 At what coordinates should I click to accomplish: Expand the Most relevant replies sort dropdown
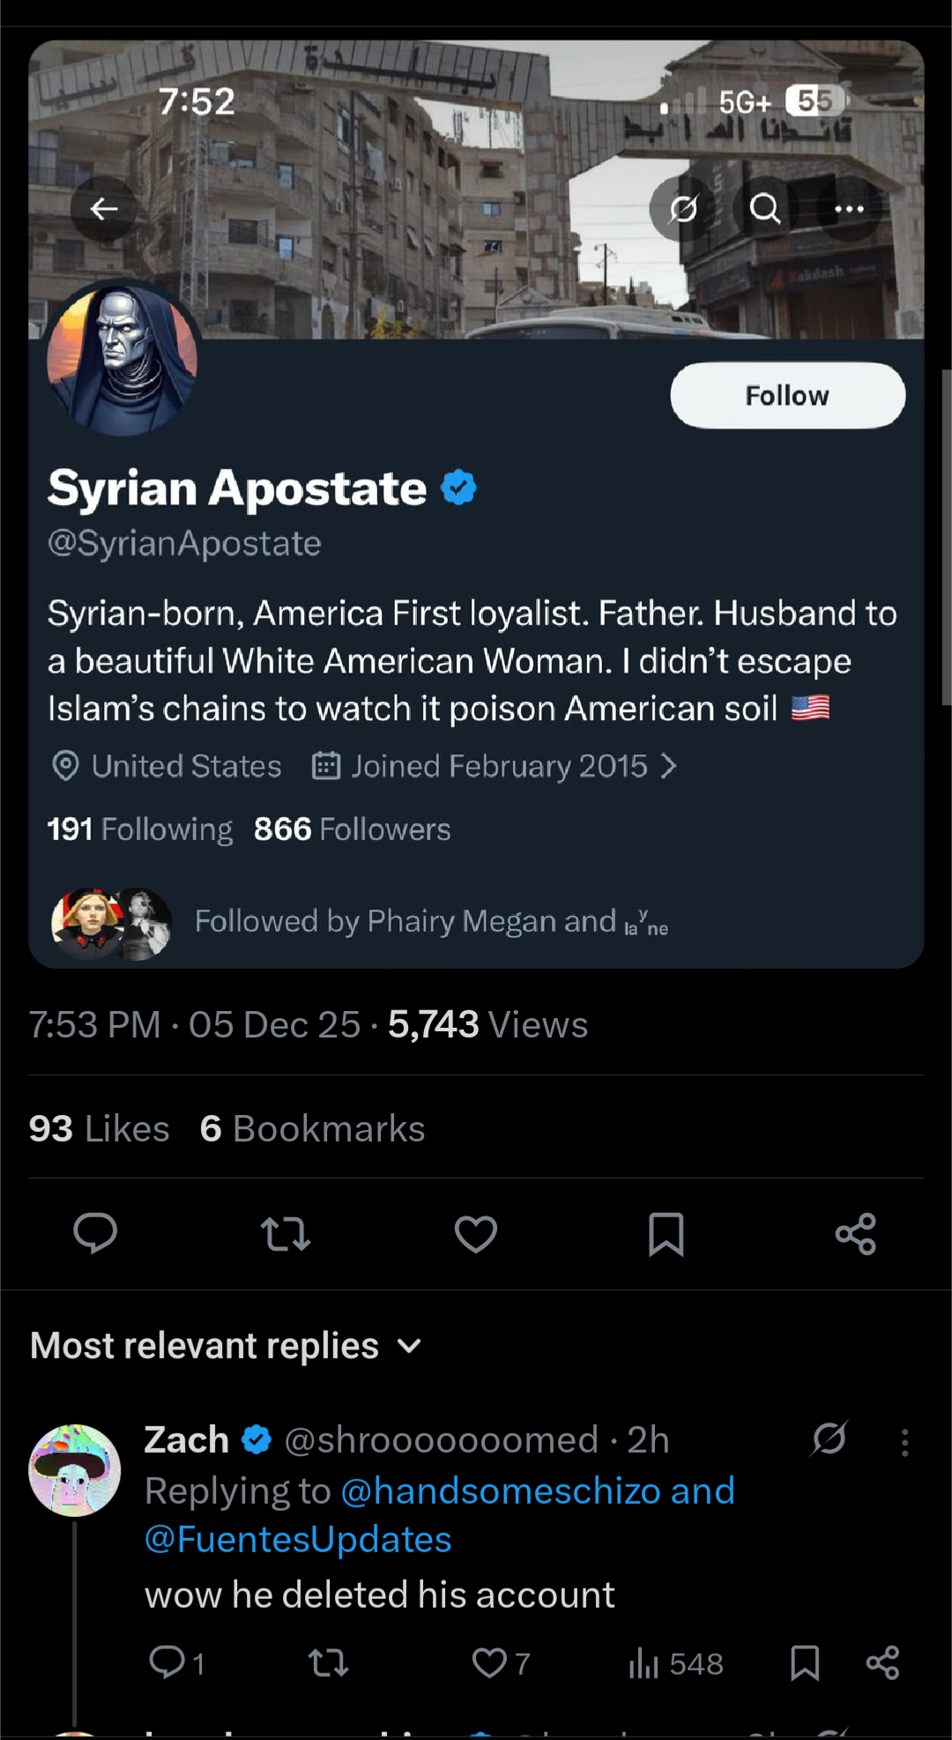[x=408, y=1346]
